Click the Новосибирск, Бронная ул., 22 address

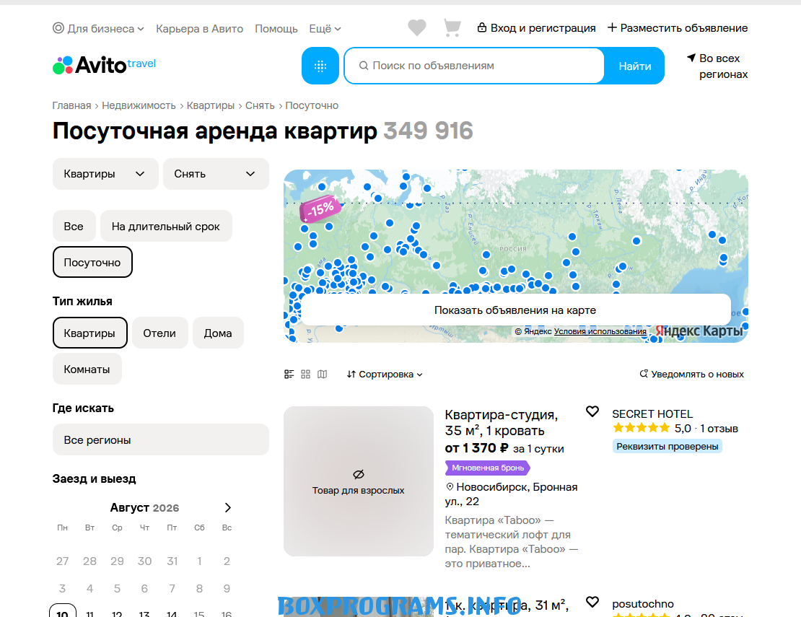point(512,494)
